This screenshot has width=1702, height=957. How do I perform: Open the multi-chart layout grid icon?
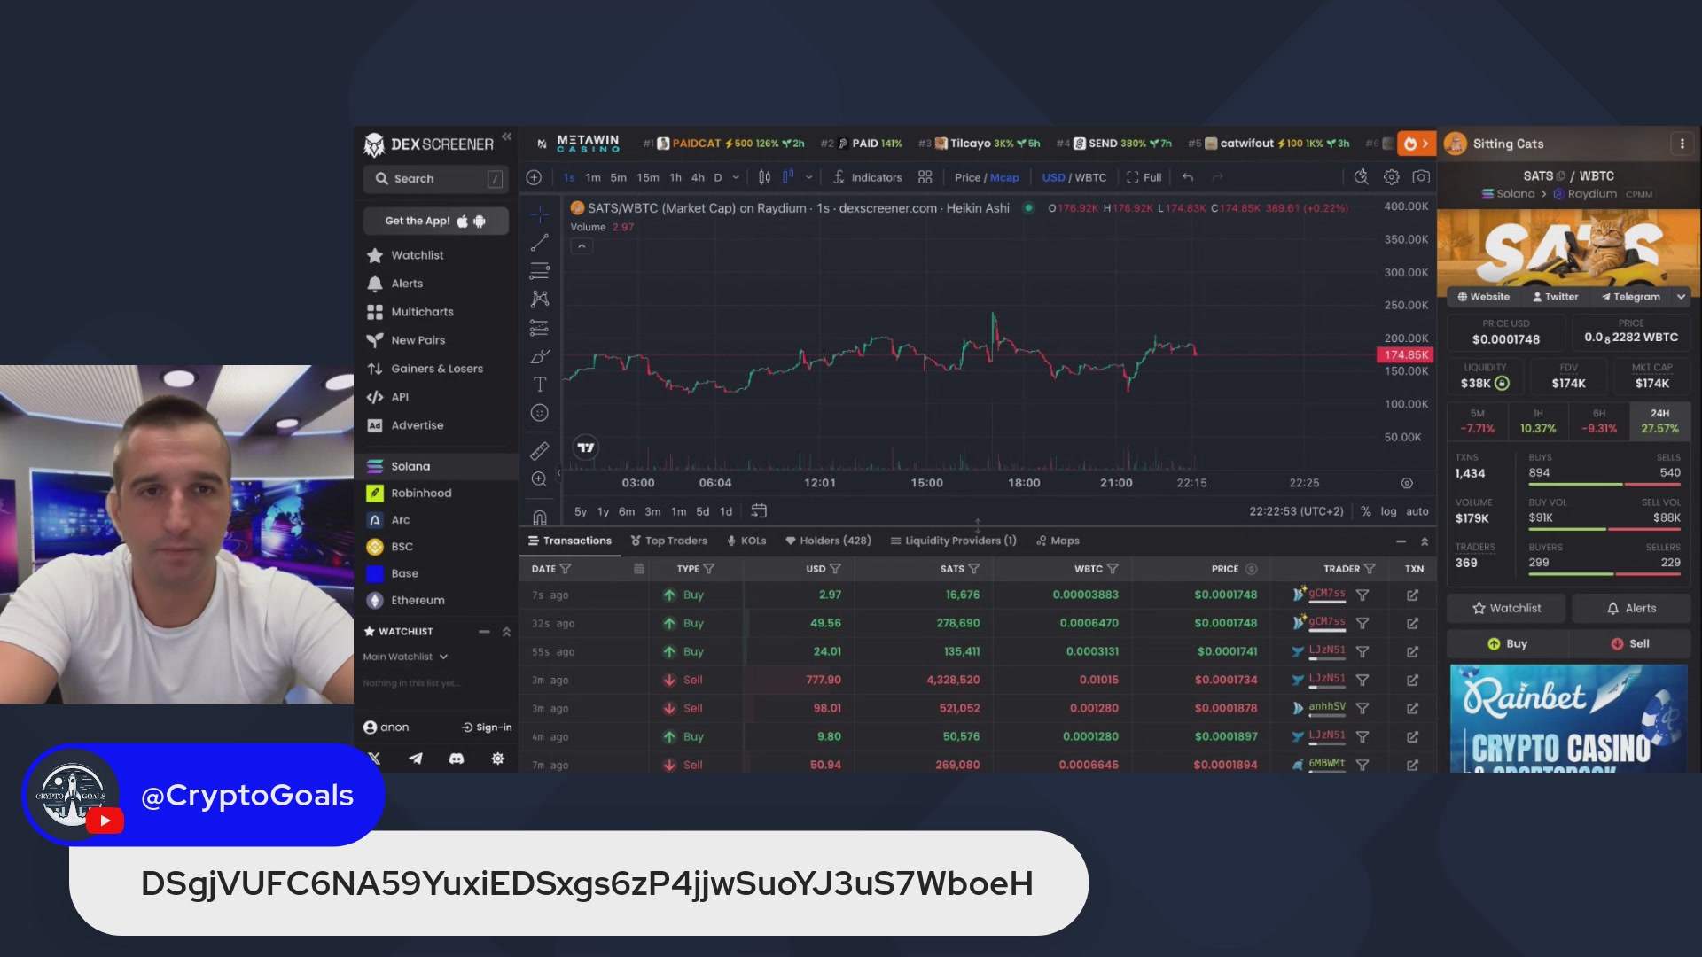click(925, 177)
